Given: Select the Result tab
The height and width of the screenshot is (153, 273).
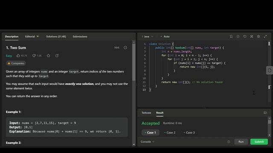Looking at the screenshot, I should click(x=160, y=113).
